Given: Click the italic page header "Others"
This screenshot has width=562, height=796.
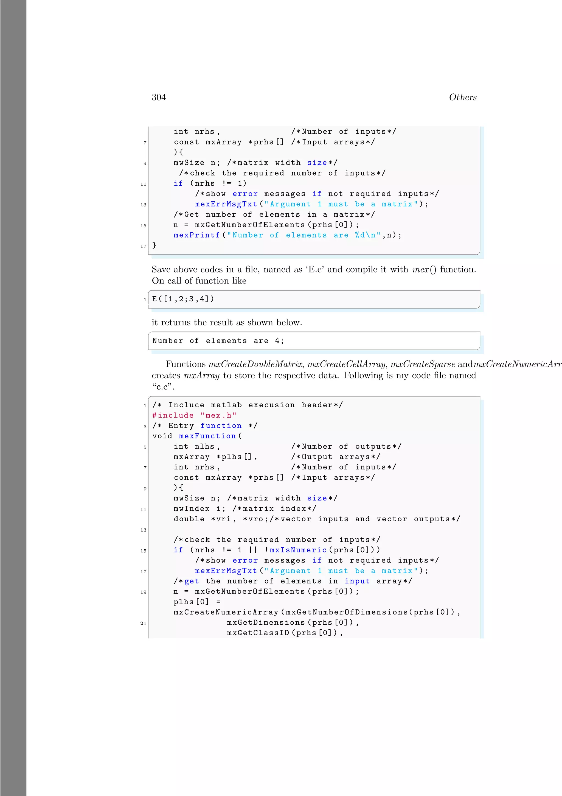Looking at the screenshot, I should pos(463,97).
